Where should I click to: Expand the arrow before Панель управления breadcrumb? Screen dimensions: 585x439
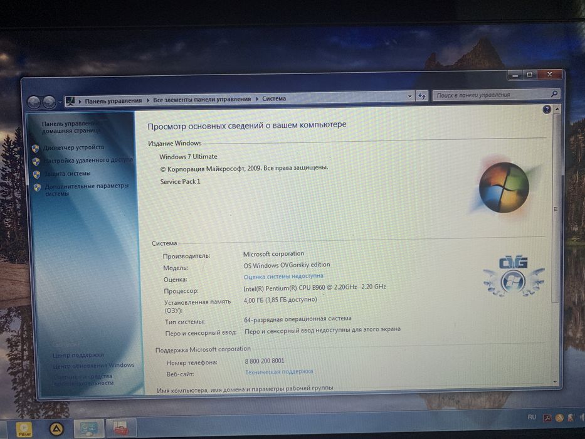click(x=80, y=101)
